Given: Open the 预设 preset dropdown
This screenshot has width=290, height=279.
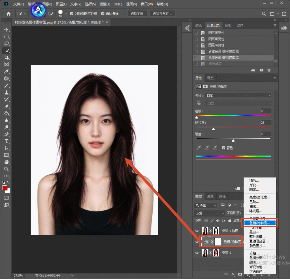Looking at the screenshot, I should click(238, 95).
